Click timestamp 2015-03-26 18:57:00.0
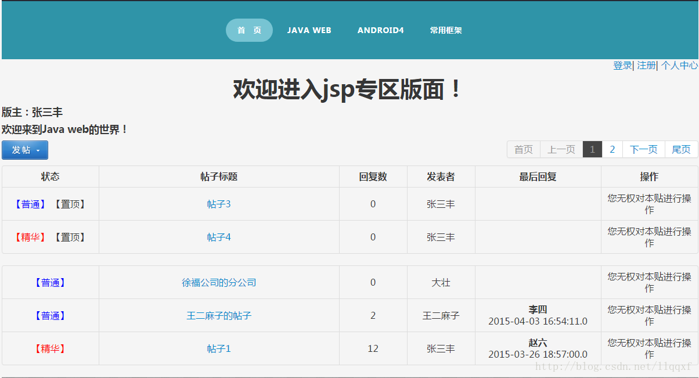This screenshot has width=699, height=378. tap(538, 354)
